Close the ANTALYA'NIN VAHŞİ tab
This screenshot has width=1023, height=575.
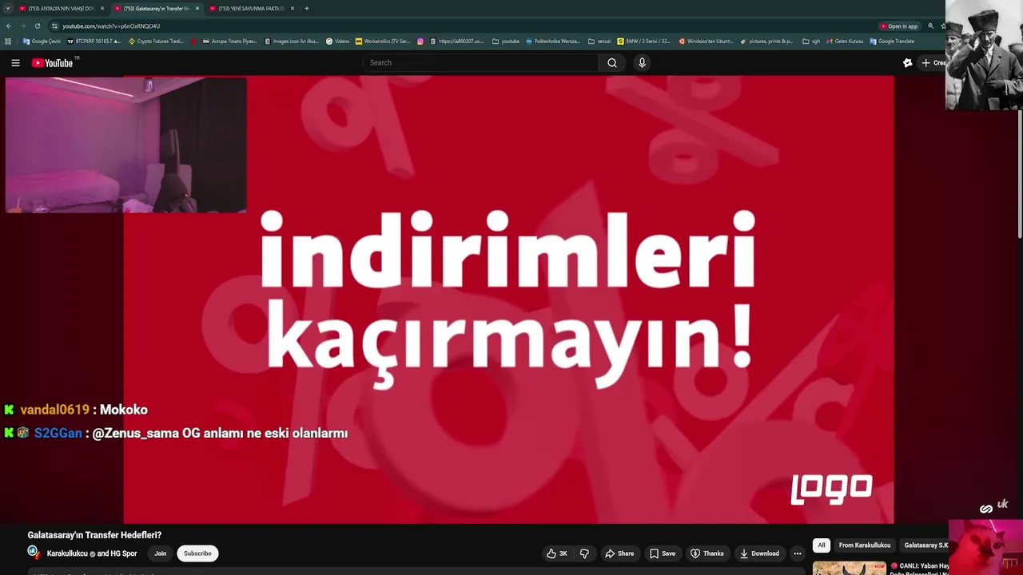click(x=102, y=8)
